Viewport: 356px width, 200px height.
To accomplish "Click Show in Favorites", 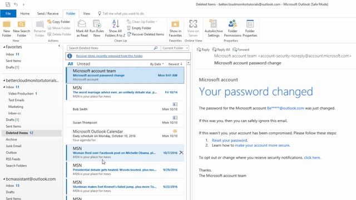I will pyautogui.click(x=175, y=29).
